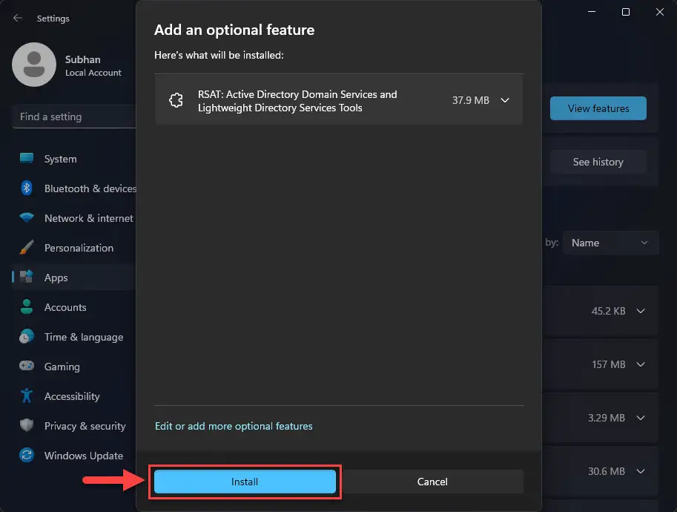Image resolution: width=677 pixels, height=512 pixels.
Task: Expand the RSAT Active Directory feature details
Action: point(505,99)
